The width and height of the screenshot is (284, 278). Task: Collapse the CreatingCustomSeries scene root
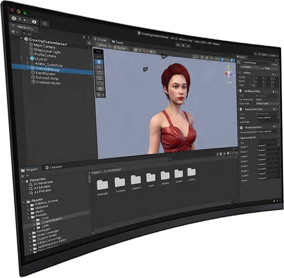(22, 38)
